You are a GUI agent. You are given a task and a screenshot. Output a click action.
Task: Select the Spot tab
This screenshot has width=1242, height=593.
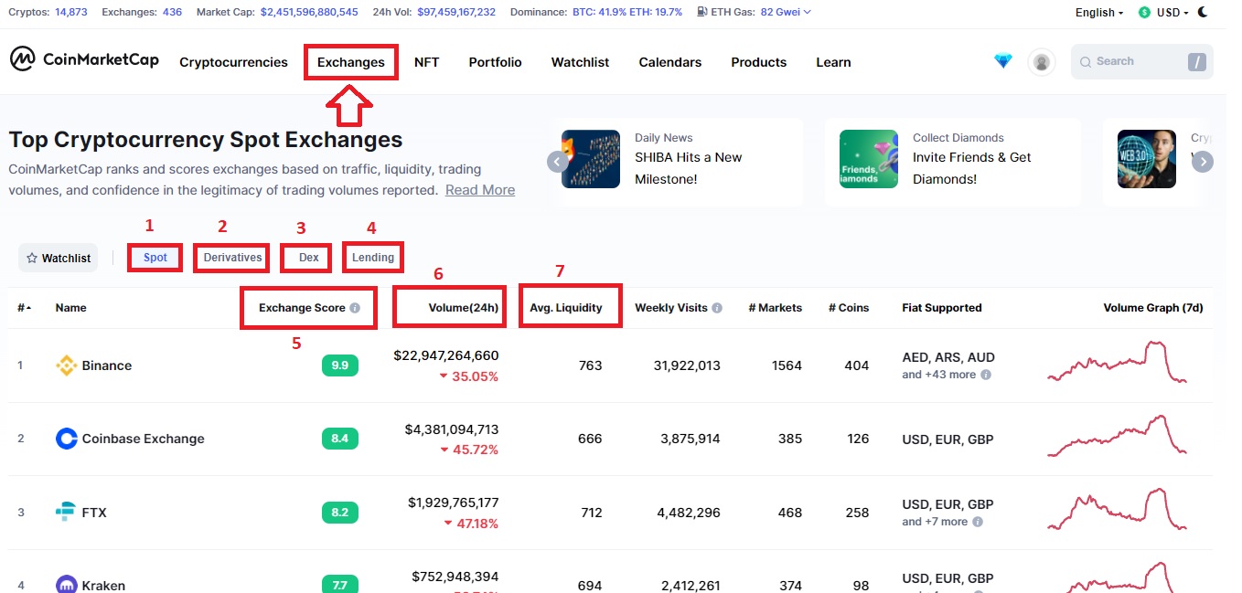click(x=155, y=258)
